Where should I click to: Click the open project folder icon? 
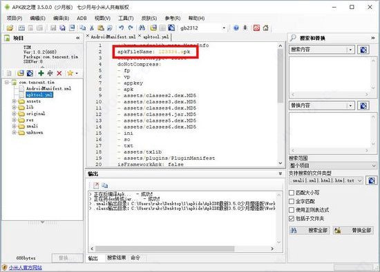(10, 28)
